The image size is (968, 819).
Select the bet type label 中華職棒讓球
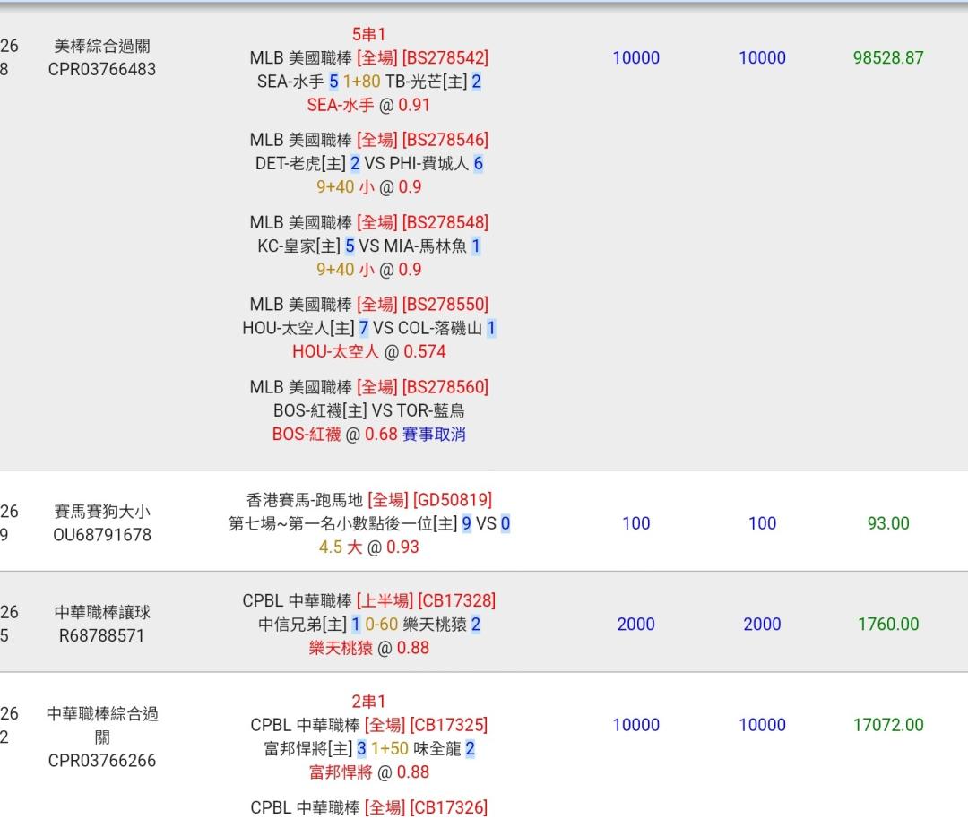[x=102, y=612]
